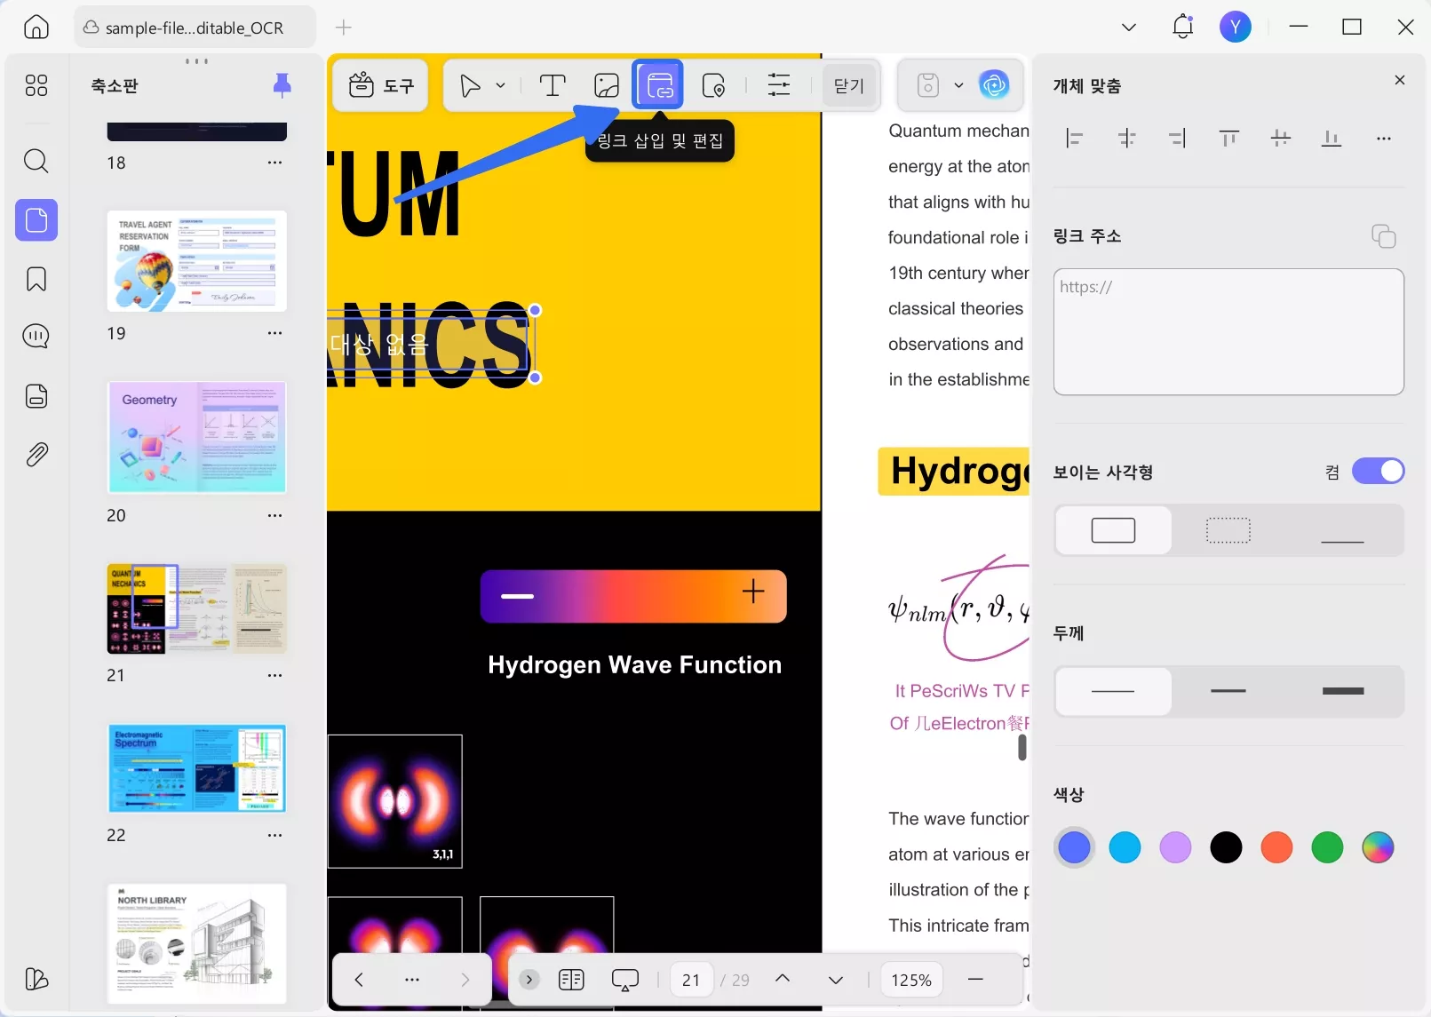Select the location link pin tool
This screenshot has height=1017, width=1431.
tap(713, 85)
